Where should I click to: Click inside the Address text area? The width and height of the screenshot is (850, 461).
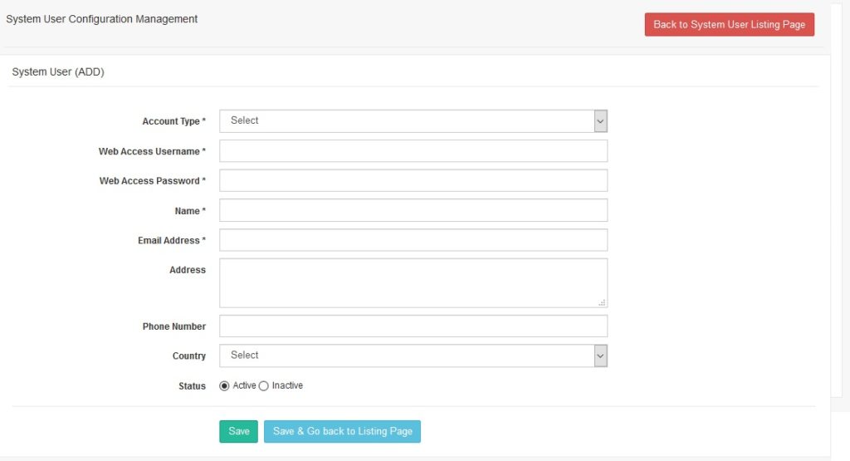click(x=413, y=282)
